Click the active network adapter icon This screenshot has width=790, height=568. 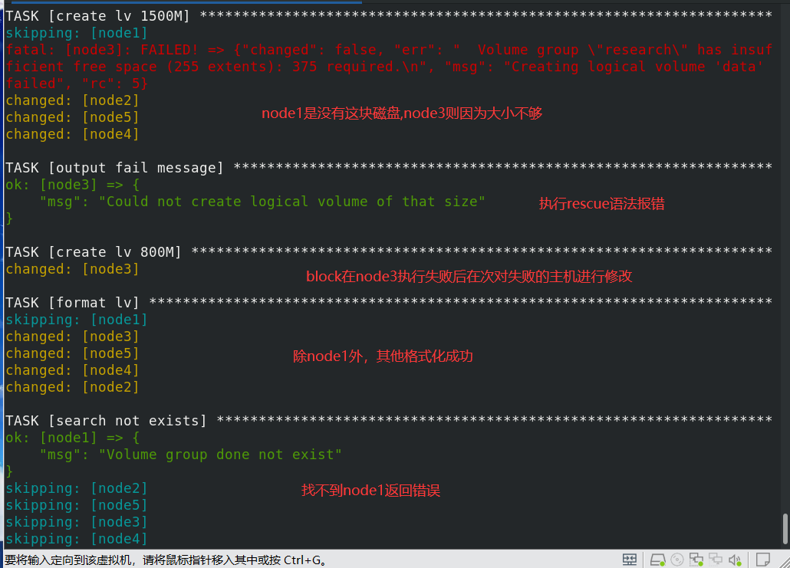[x=696, y=560]
